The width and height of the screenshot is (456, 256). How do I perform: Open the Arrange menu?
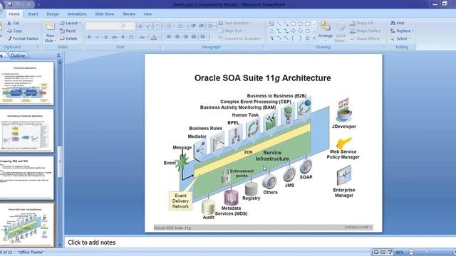[326, 30]
